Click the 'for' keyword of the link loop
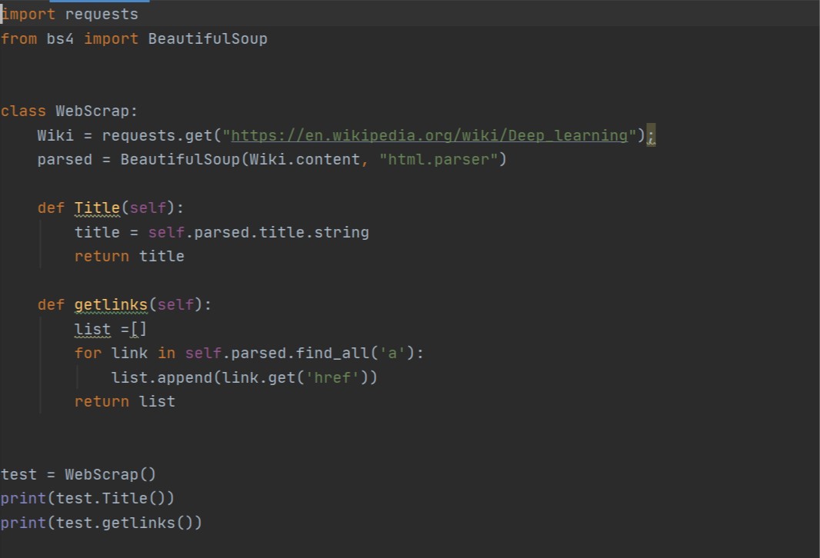 click(88, 354)
